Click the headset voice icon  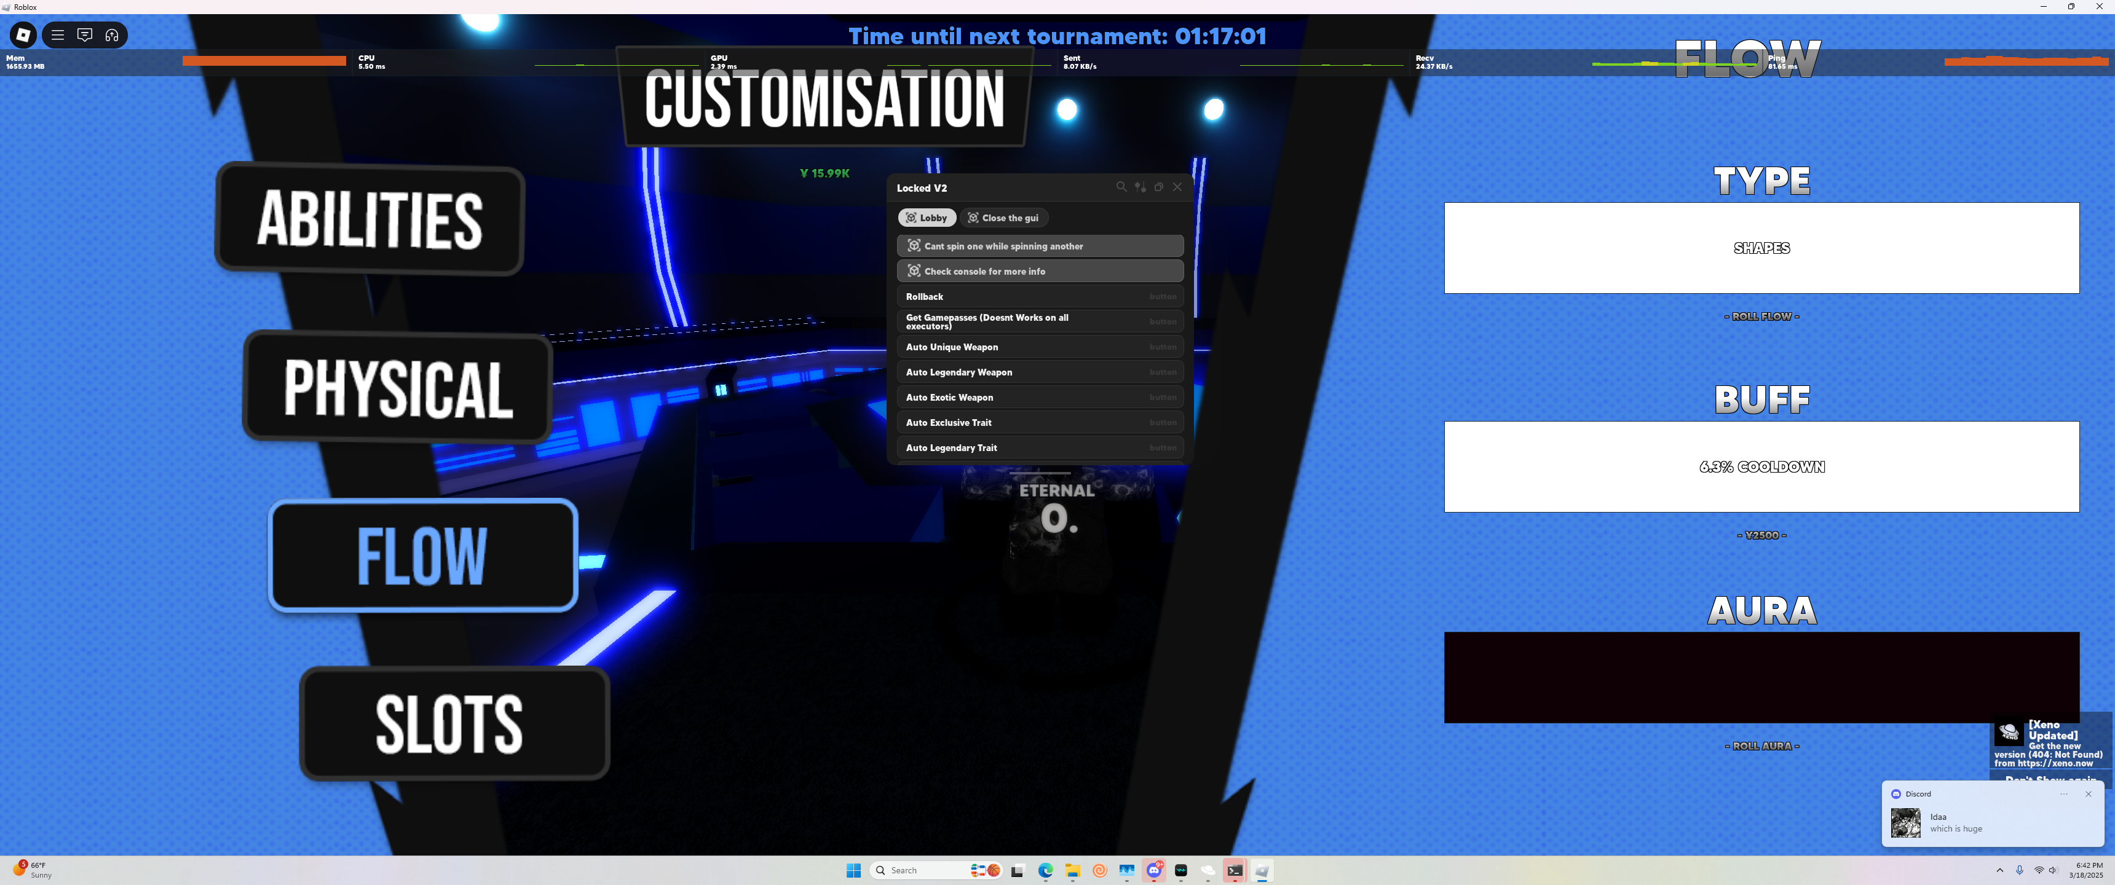[112, 34]
